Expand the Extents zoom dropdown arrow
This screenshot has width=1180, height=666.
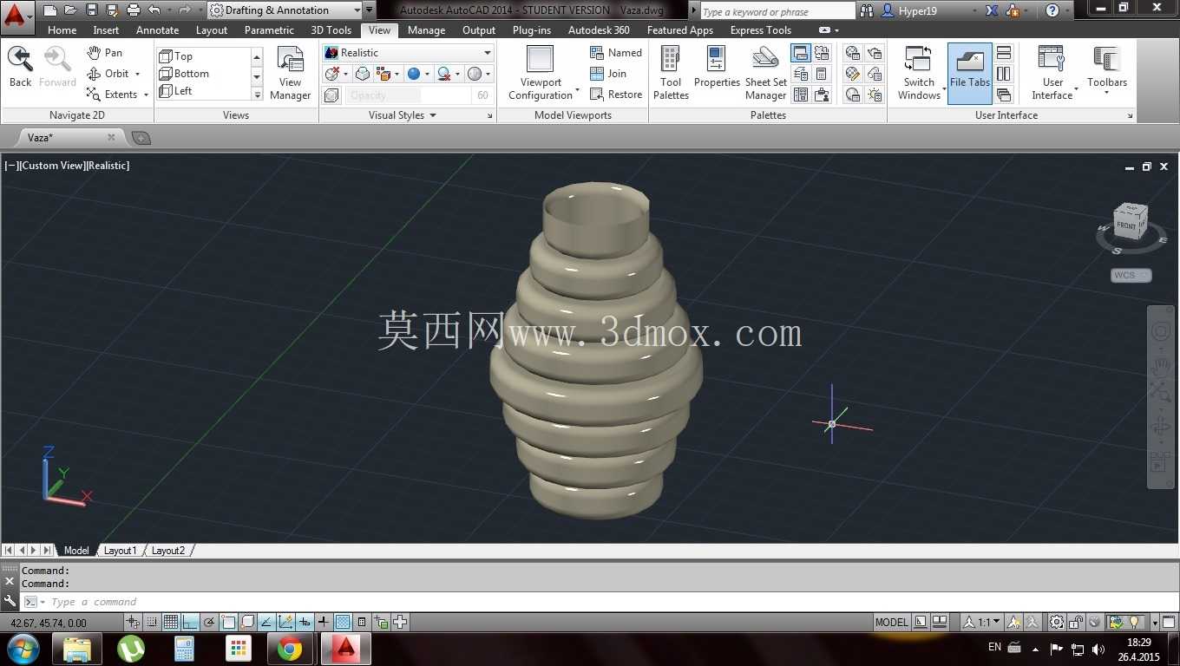coord(145,95)
